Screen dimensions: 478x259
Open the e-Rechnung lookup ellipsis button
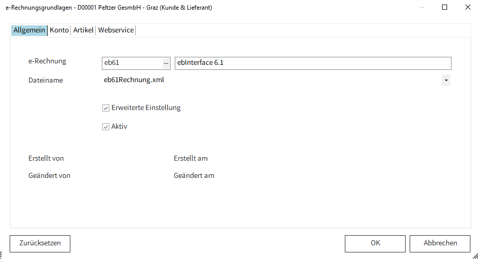166,63
